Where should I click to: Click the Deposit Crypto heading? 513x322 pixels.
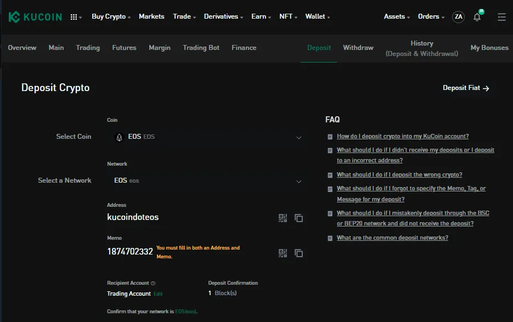click(55, 88)
